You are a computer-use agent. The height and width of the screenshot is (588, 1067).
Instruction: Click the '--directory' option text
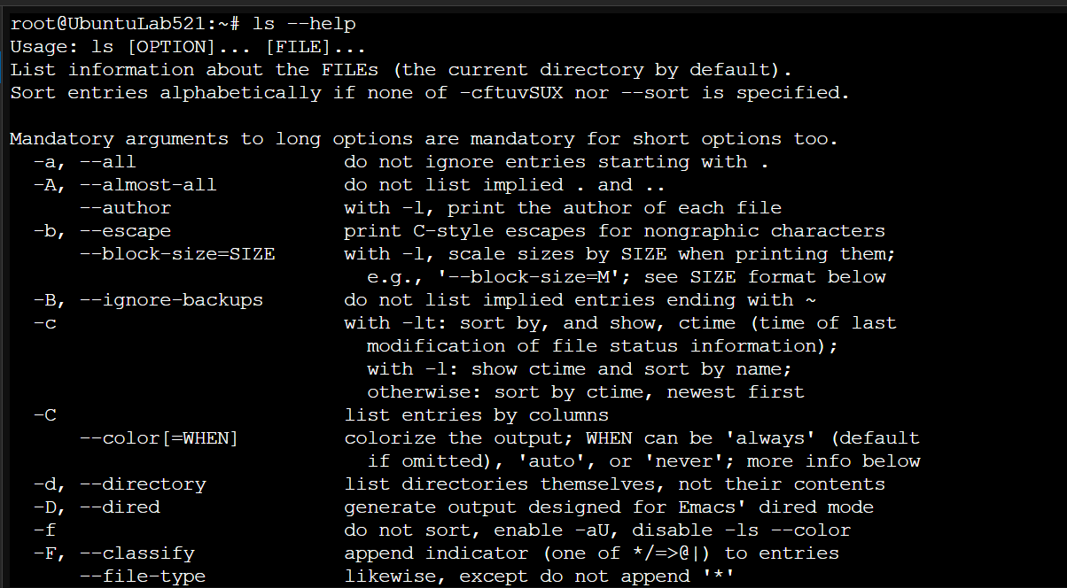(142, 484)
